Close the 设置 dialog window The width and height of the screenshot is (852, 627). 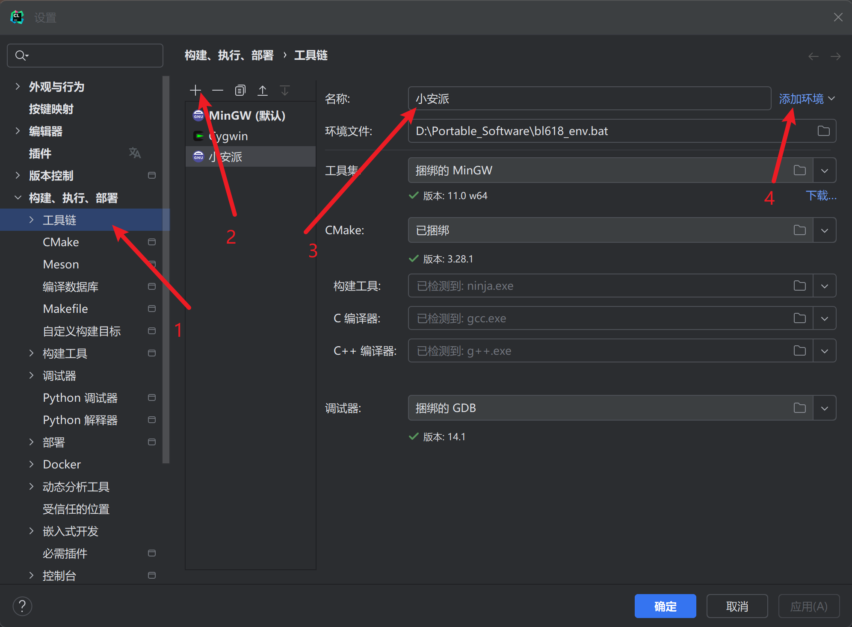838,17
